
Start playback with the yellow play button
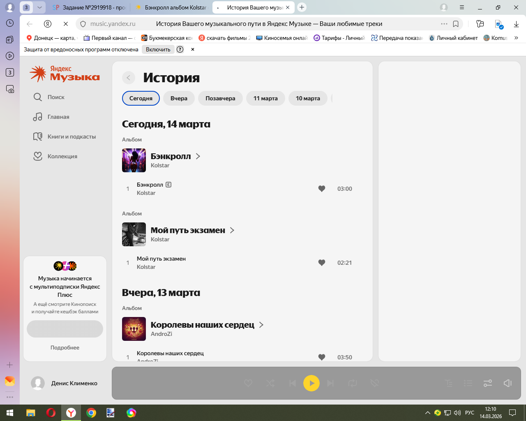[311, 383]
